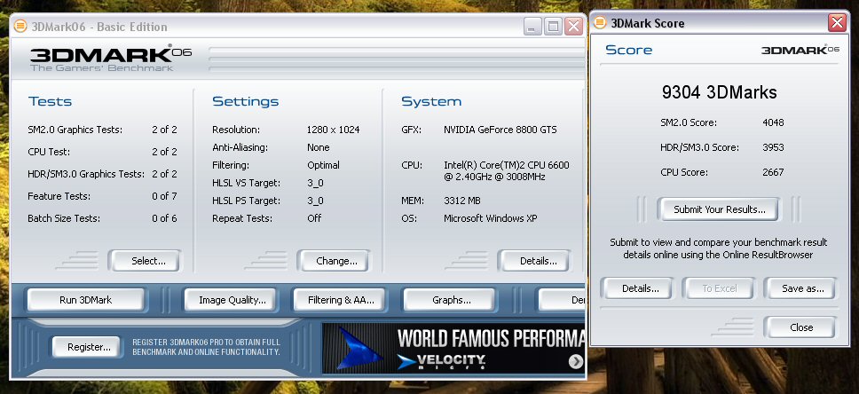Click the HLSL VS Target value 3_0
The width and height of the screenshot is (859, 394).
tap(315, 183)
